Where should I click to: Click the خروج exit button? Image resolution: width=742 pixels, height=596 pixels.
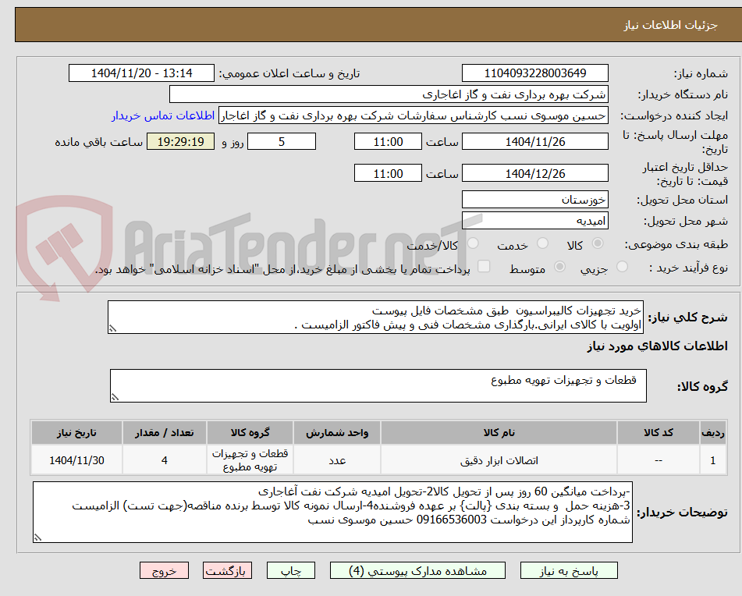[164, 570]
